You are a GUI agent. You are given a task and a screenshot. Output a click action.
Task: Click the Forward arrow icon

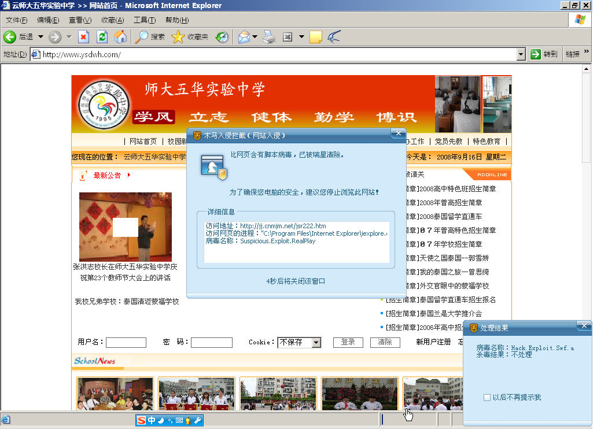click(55, 37)
